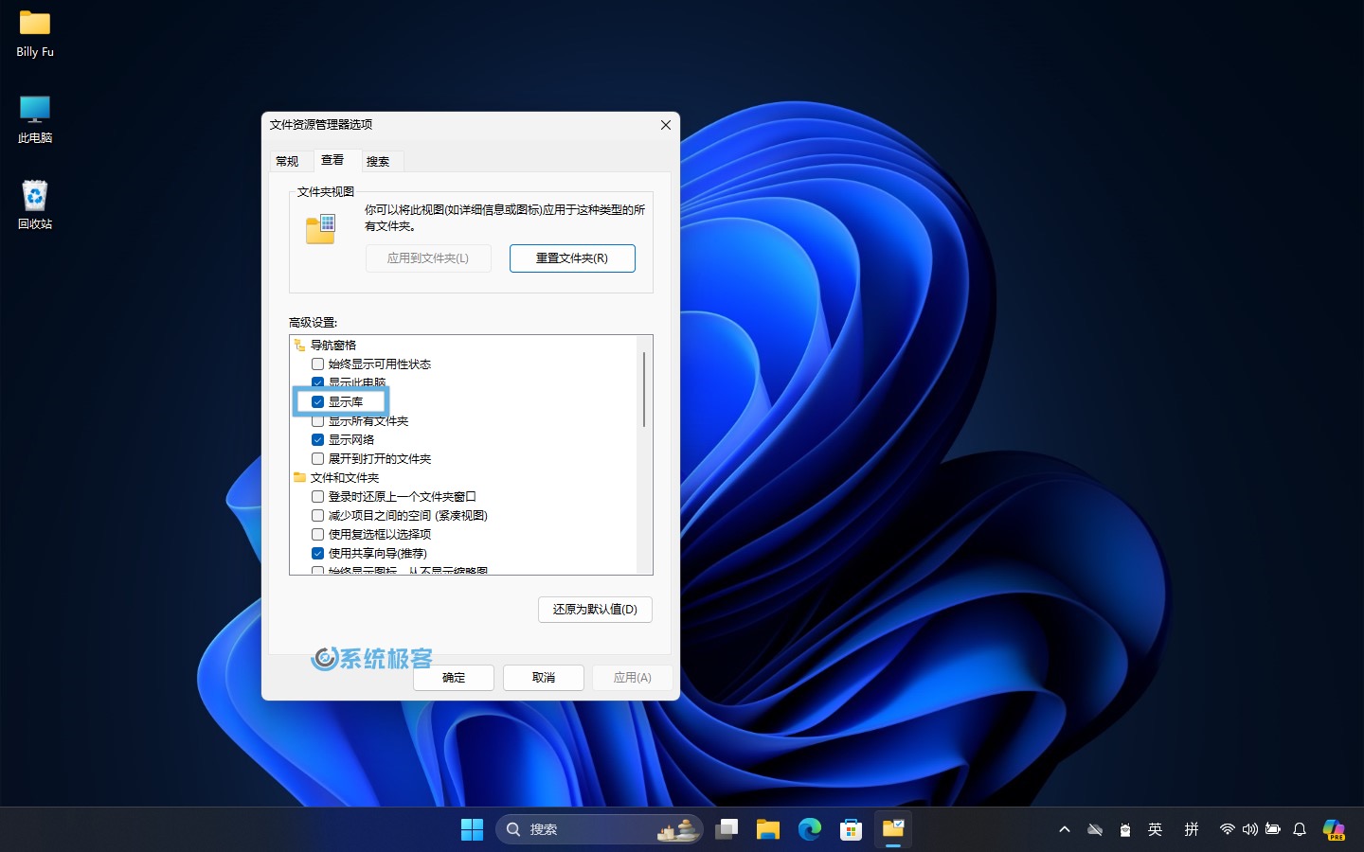Open Task View on the taskbar
The image size is (1364, 852).
pos(727,829)
